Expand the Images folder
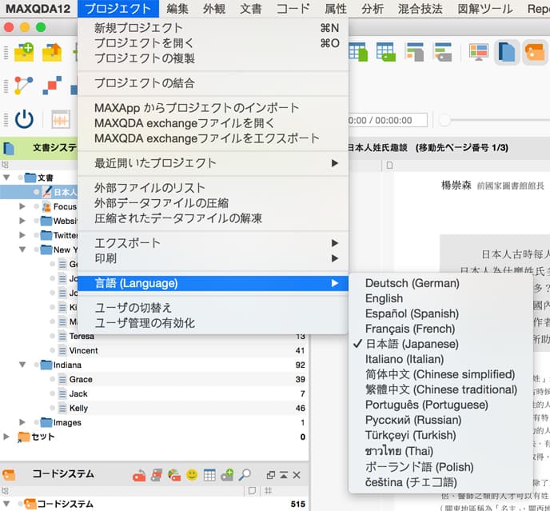 pyautogui.click(x=22, y=422)
